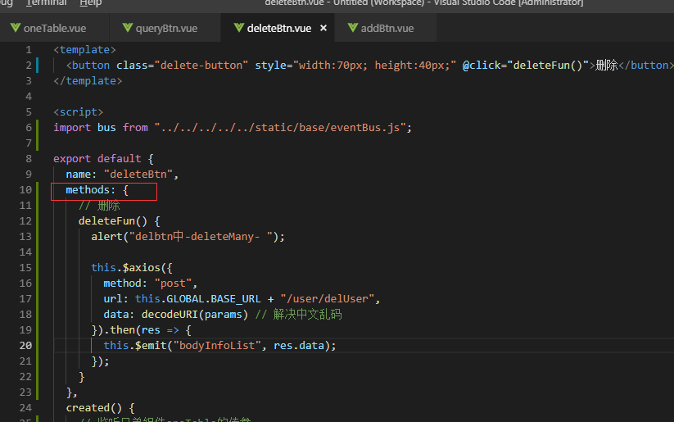Viewport: 674px width, 422px height.
Task: Open the Help menu
Action: coord(91,2)
